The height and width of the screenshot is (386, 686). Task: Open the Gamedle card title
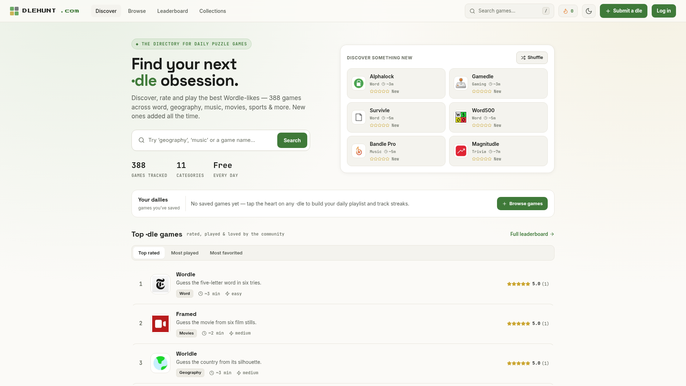click(483, 76)
